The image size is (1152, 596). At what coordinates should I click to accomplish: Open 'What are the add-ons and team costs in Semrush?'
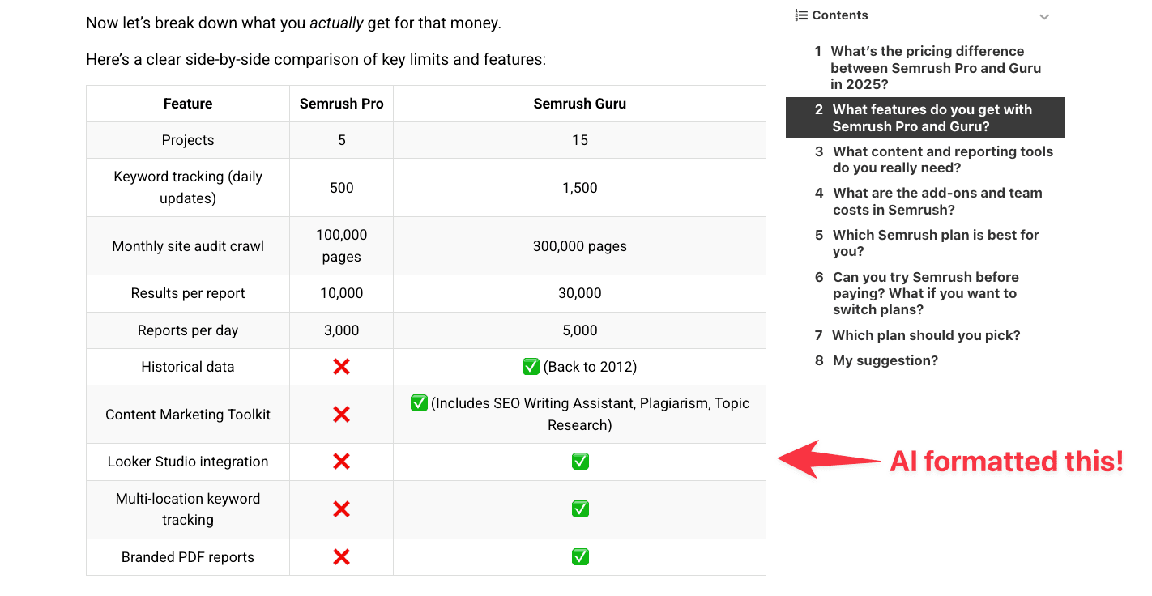pos(937,201)
